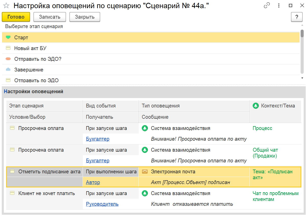Click the stage list scroll down arrow
The width and height of the screenshot is (307, 216).
point(302,78)
